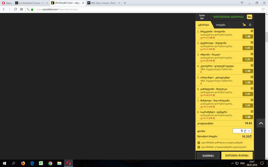Select the yellow express bet tab
Viewport: 268px width, 167px height.
point(204,25)
